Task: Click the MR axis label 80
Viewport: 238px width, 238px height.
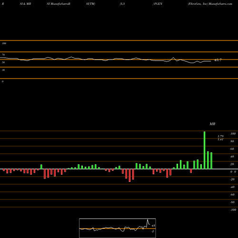Action: 232,141
